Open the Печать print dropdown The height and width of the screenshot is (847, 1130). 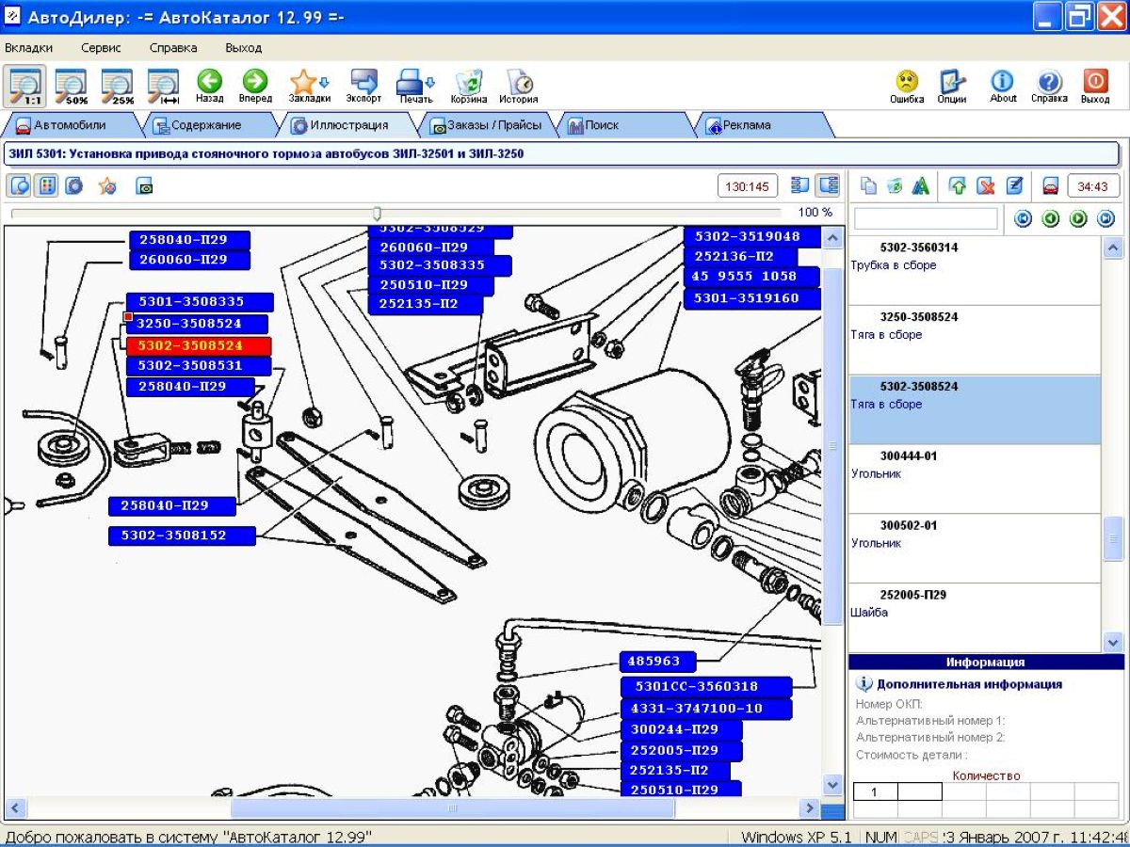(414, 86)
